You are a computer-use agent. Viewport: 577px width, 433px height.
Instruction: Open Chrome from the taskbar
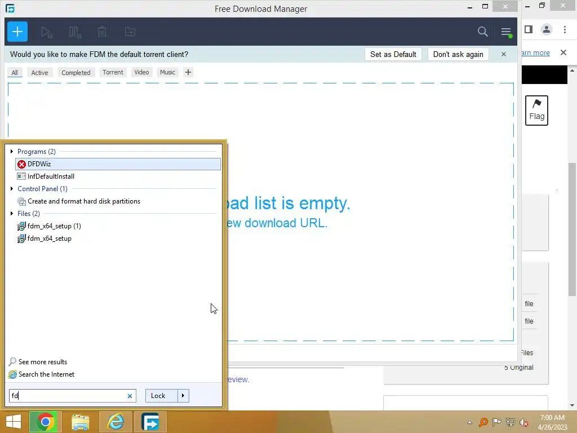(x=45, y=422)
